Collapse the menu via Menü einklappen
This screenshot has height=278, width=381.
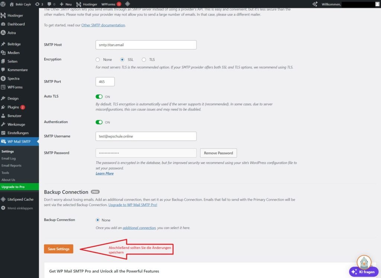click(x=17, y=208)
